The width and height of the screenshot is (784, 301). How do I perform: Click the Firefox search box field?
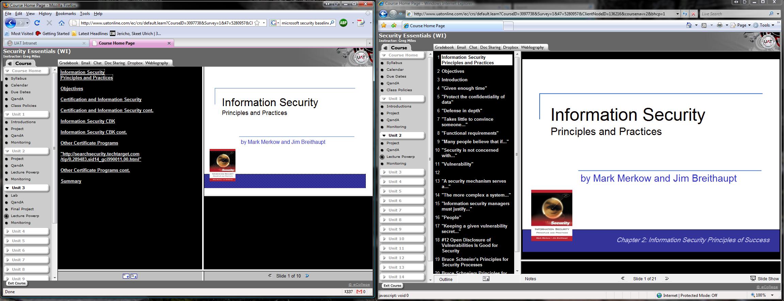click(305, 23)
